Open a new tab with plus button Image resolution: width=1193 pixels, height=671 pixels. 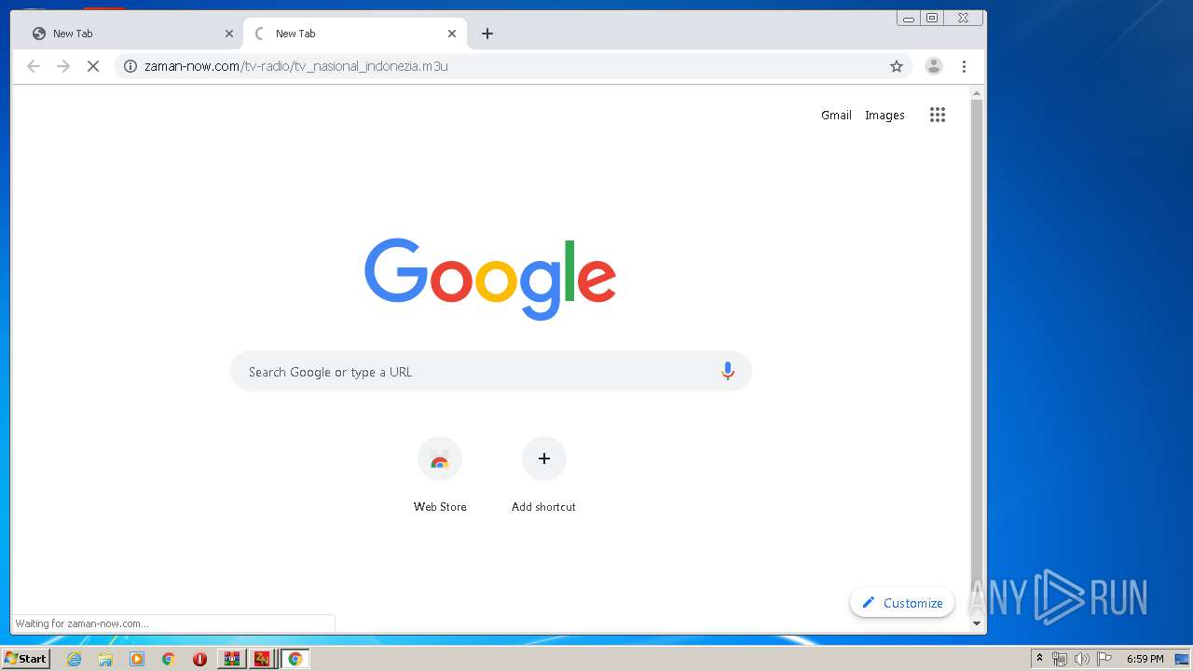[487, 34]
